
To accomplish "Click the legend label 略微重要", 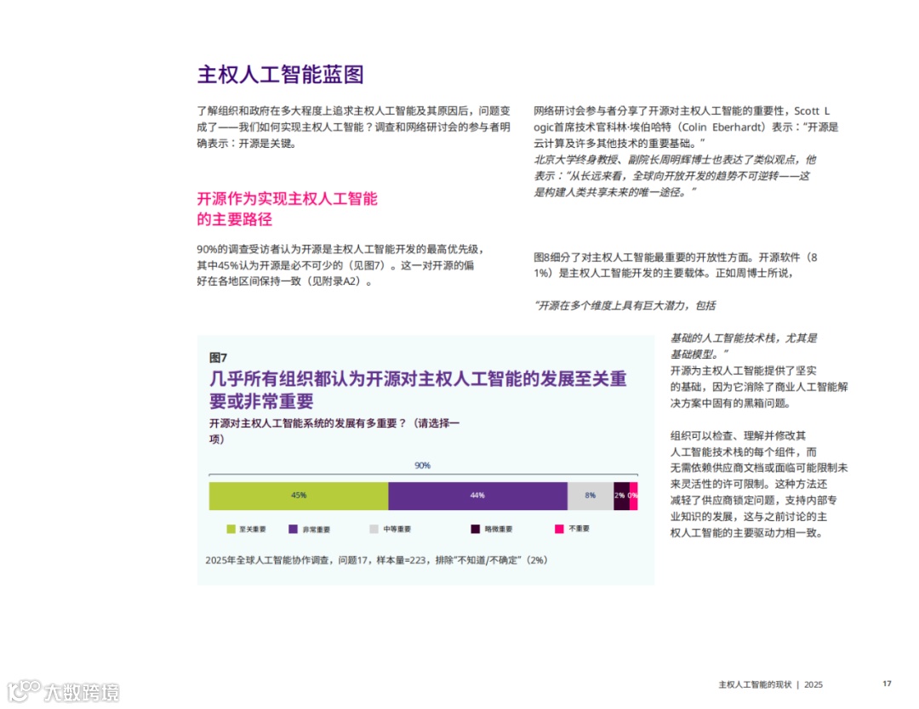I will (x=499, y=530).
